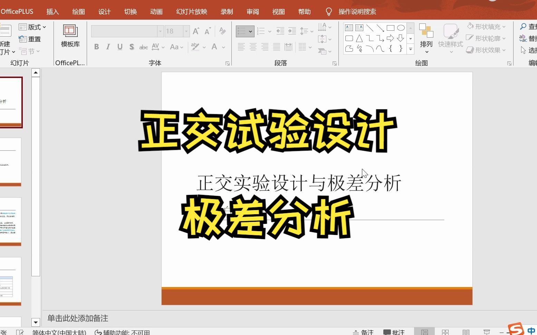Click the Distributed alignment icon

288,47
